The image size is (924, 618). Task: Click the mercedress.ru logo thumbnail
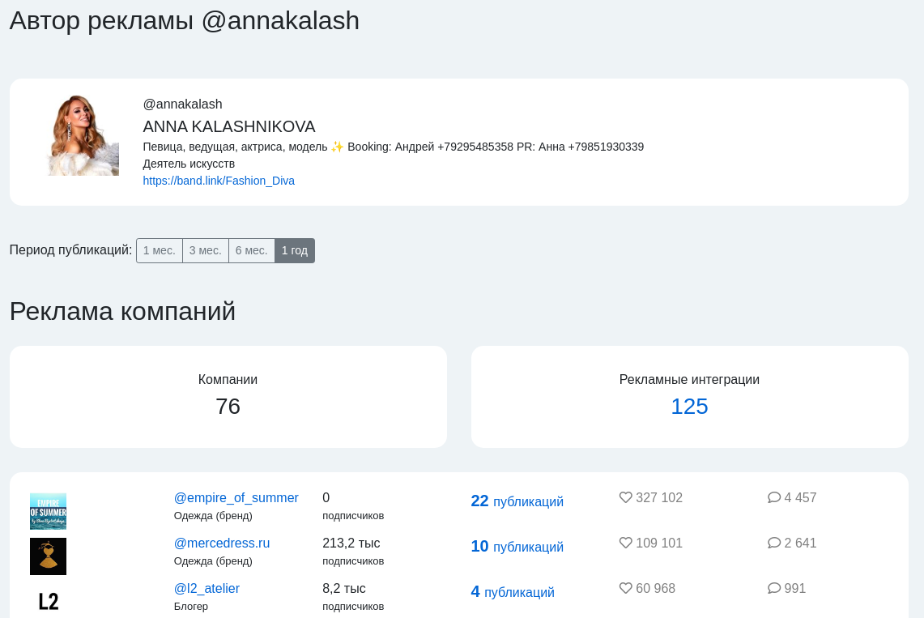point(49,556)
